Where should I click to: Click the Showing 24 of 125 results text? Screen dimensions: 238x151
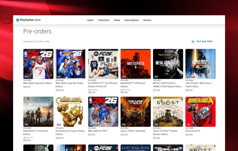click(37, 41)
